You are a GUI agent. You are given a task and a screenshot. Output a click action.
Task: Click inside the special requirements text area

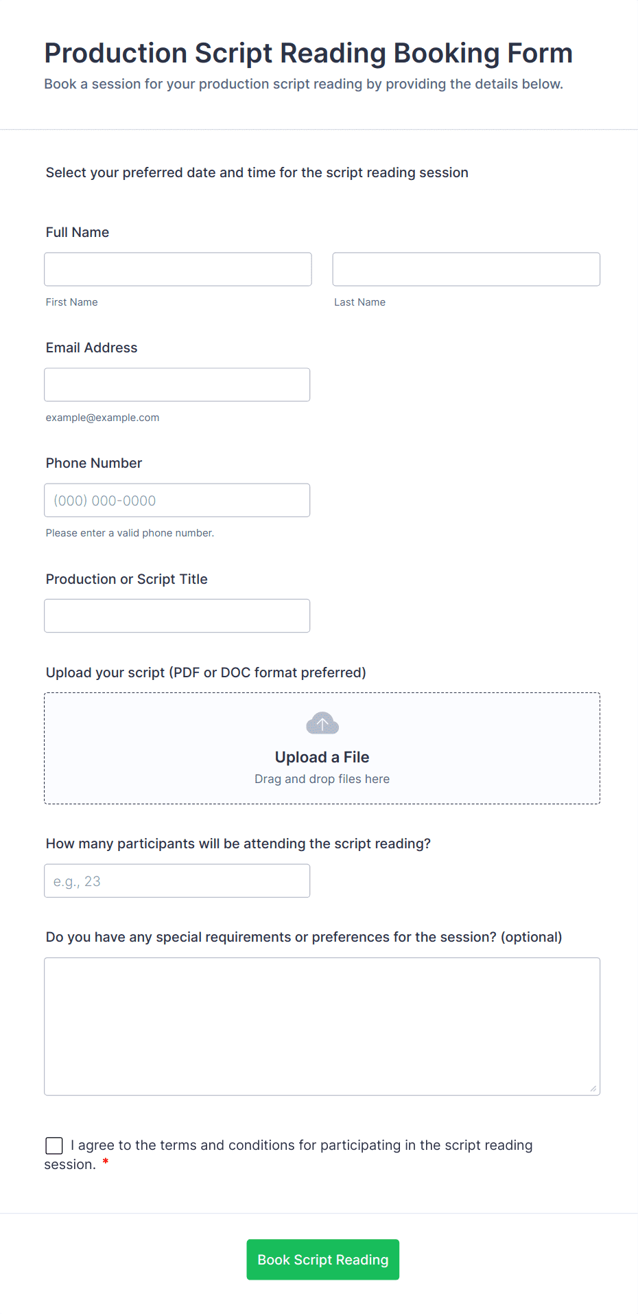point(322,1026)
